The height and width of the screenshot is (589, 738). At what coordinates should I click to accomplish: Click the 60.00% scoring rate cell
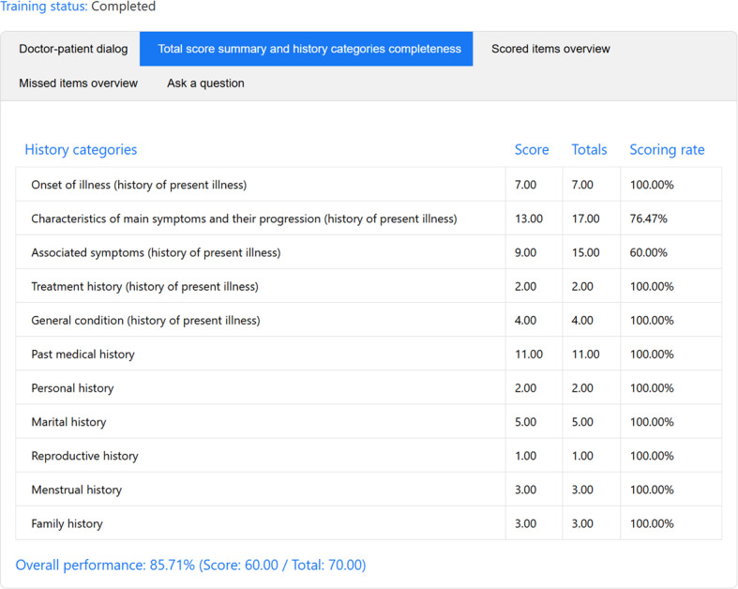coord(649,252)
